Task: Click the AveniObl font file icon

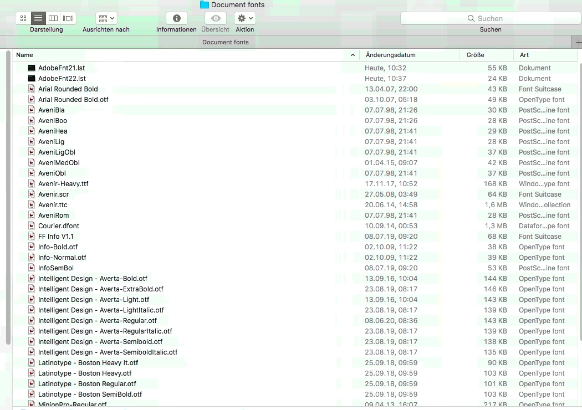Action: (x=32, y=173)
